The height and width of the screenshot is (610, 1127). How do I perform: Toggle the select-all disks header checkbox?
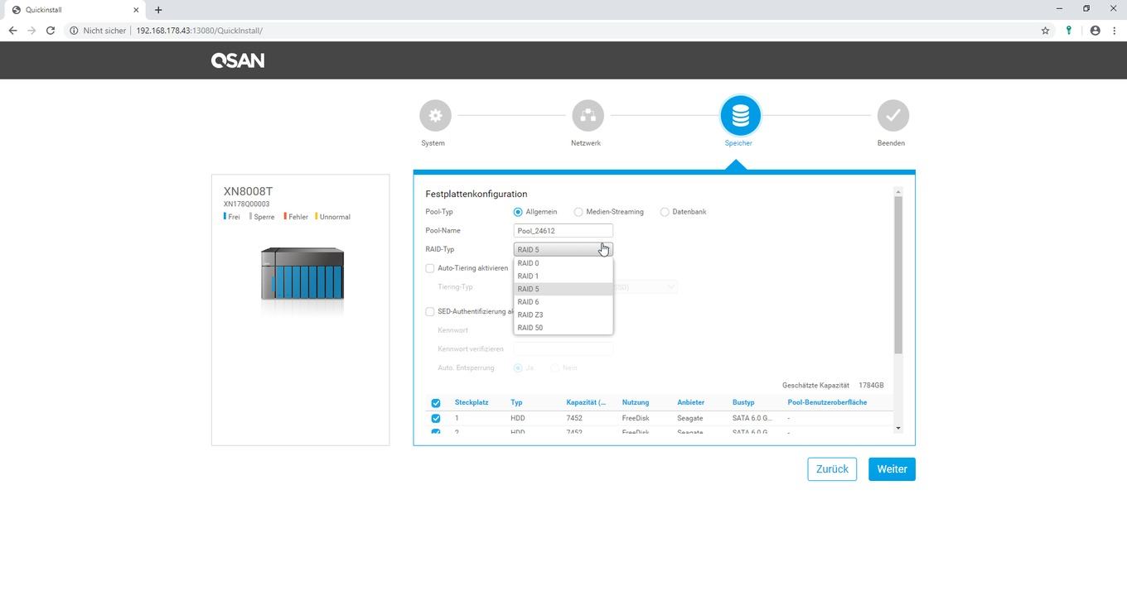click(x=436, y=403)
